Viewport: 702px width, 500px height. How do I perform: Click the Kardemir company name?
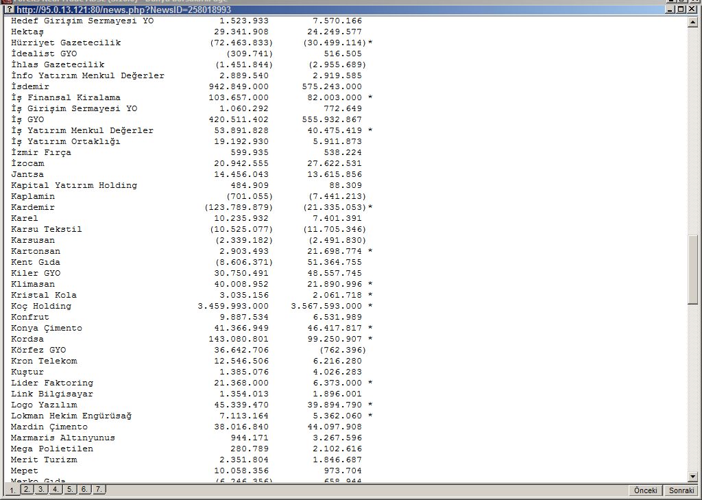point(33,207)
